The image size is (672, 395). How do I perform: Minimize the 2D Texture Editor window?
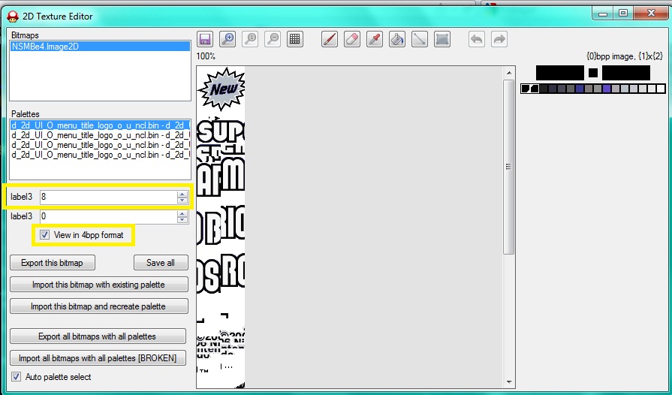coord(603,14)
